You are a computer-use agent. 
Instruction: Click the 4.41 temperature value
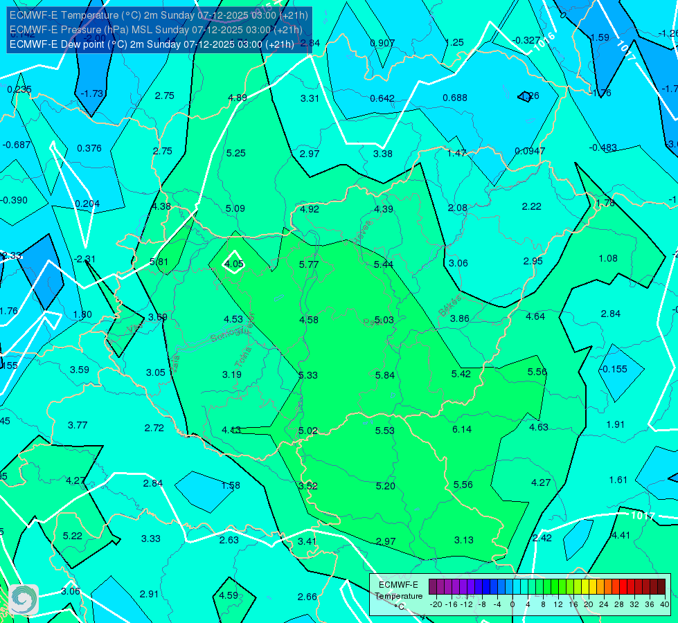coord(621,535)
